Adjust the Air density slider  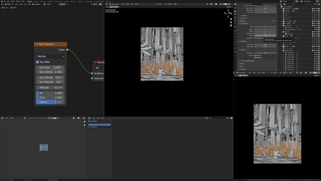(x=50, y=93)
